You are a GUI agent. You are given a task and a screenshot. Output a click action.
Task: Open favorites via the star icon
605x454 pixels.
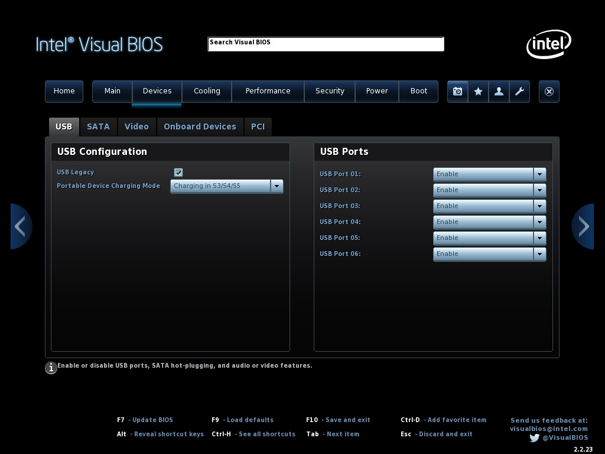click(478, 92)
